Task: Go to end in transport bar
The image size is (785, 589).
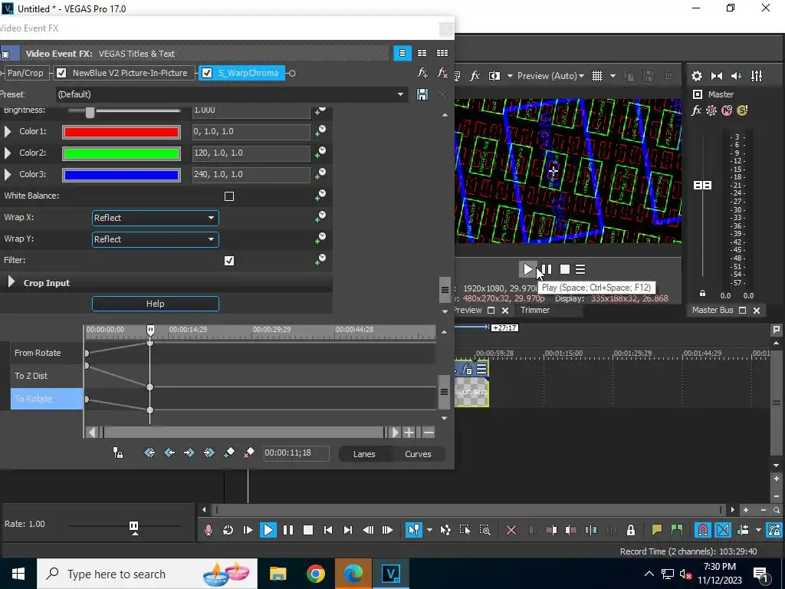Action: point(348,530)
